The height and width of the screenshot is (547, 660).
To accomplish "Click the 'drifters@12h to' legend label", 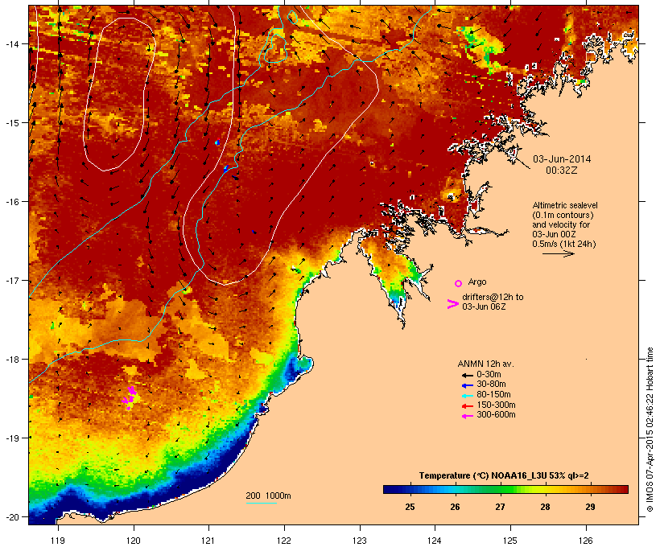I will point(493,297).
